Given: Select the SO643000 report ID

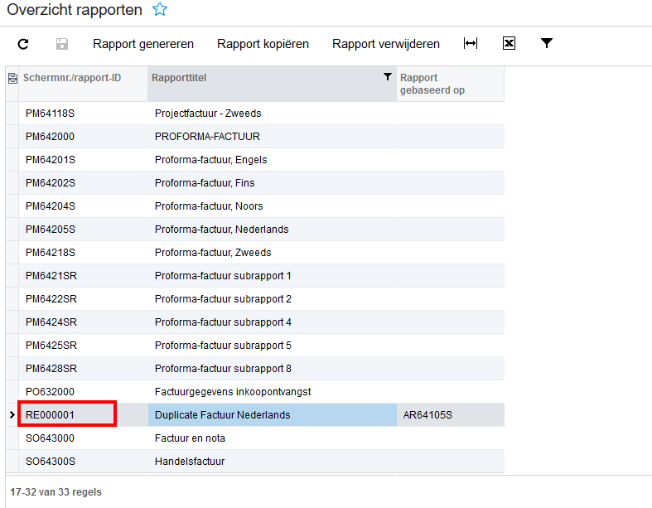Looking at the screenshot, I should [50, 438].
